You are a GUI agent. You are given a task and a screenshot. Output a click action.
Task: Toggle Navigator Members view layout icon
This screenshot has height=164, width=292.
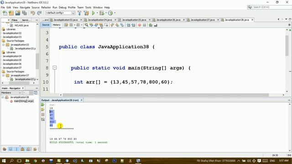[36, 92]
